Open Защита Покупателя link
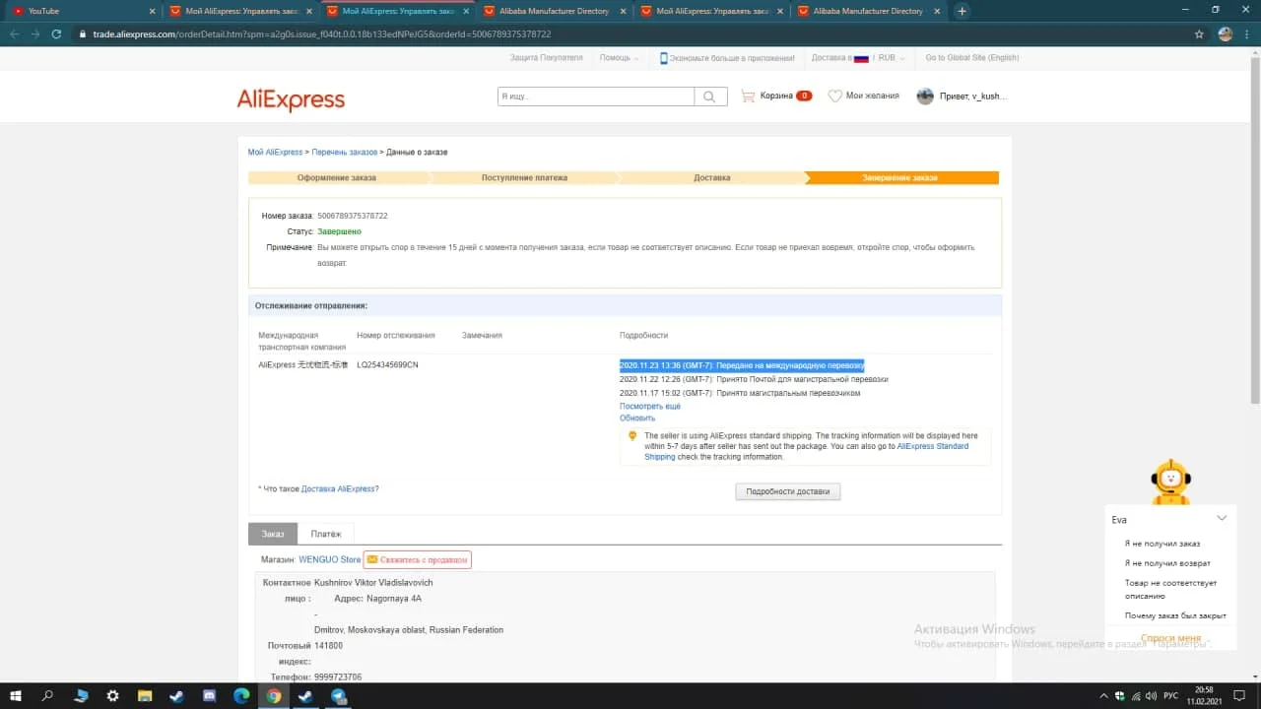Screen dimensions: 1261x709 pos(547,58)
